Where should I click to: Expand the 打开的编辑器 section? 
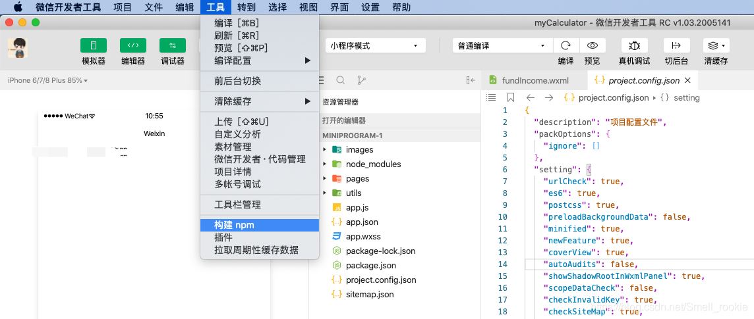click(x=394, y=120)
